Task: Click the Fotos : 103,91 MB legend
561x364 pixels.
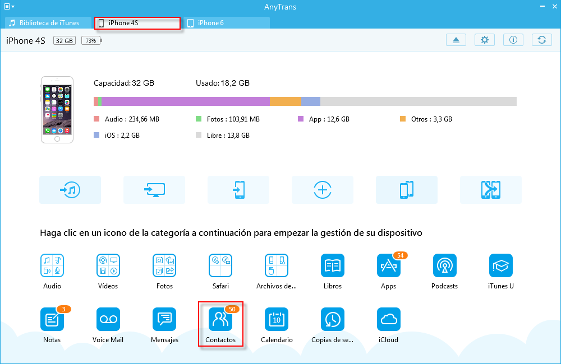Action: tap(228, 119)
